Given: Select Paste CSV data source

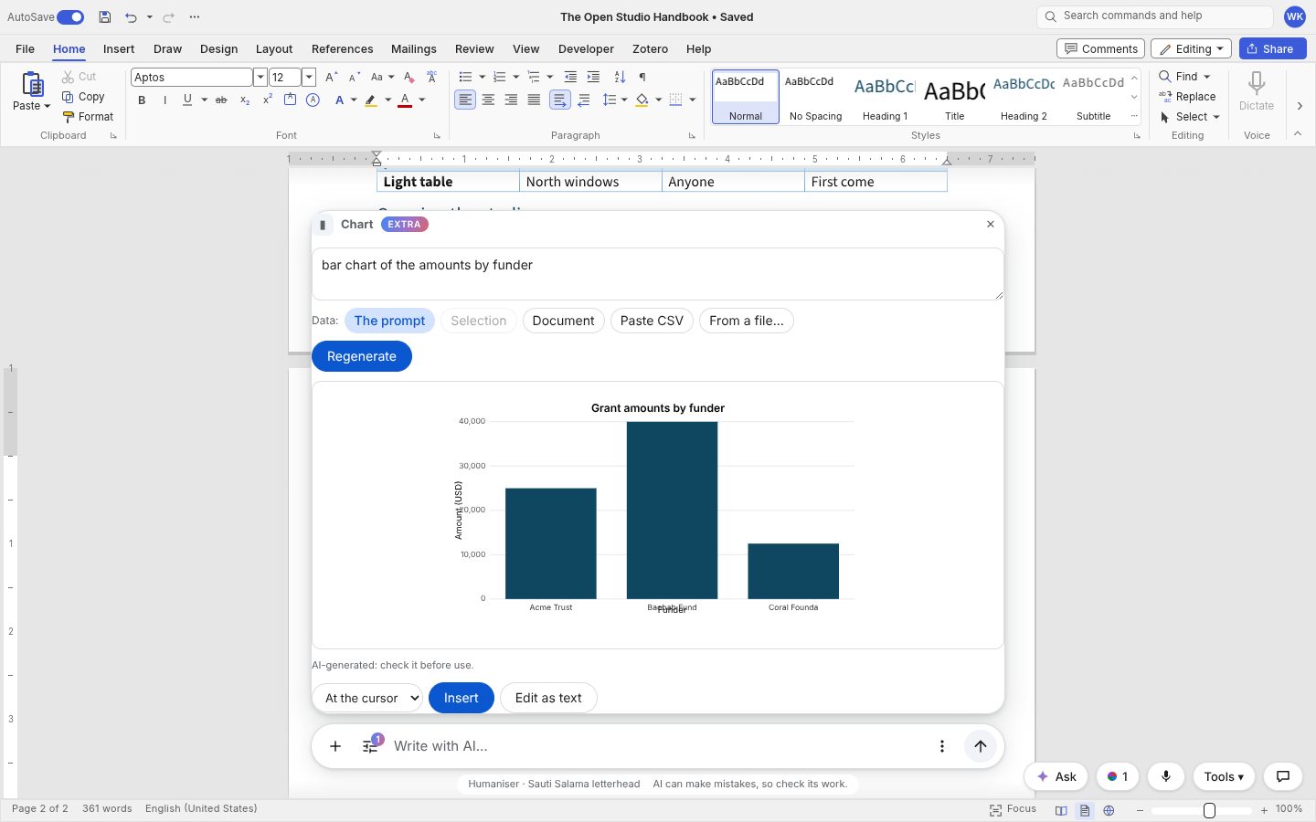Looking at the screenshot, I should pyautogui.click(x=652, y=321).
